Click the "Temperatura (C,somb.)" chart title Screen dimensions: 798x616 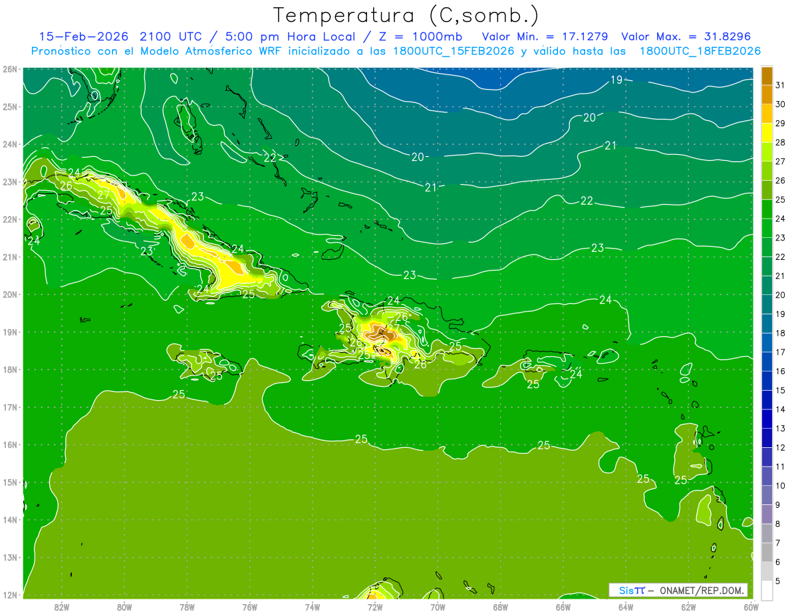coord(406,16)
